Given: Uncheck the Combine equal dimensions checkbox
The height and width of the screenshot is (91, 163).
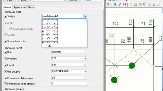Looking at the screenshot, I should tap(5, 78).
